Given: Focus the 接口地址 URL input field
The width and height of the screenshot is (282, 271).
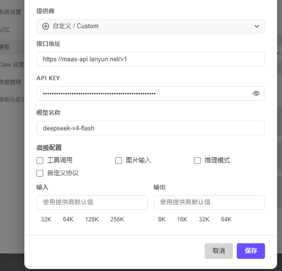Looking at the screenshot, I should pos(151,59).
